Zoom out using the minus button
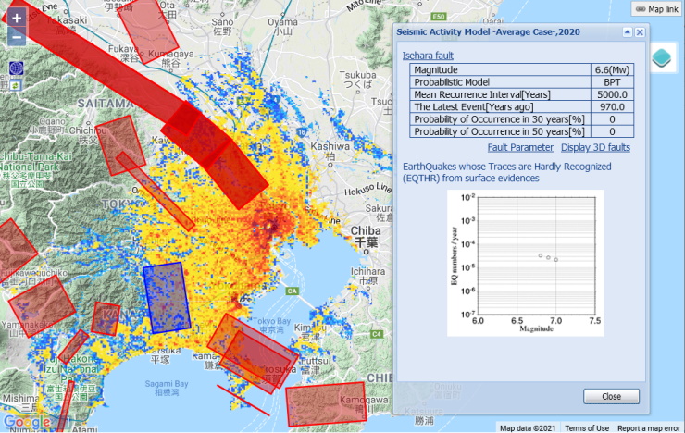 [x=17, y=38]
